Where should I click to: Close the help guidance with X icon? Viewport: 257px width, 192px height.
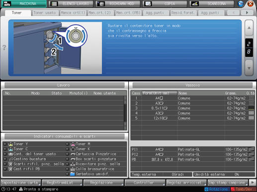[251, 4]
